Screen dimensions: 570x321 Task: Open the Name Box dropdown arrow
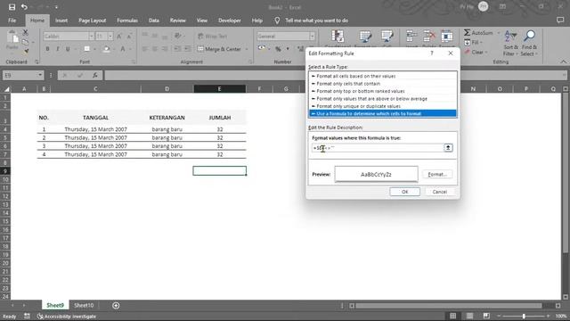tap(39, 75)
